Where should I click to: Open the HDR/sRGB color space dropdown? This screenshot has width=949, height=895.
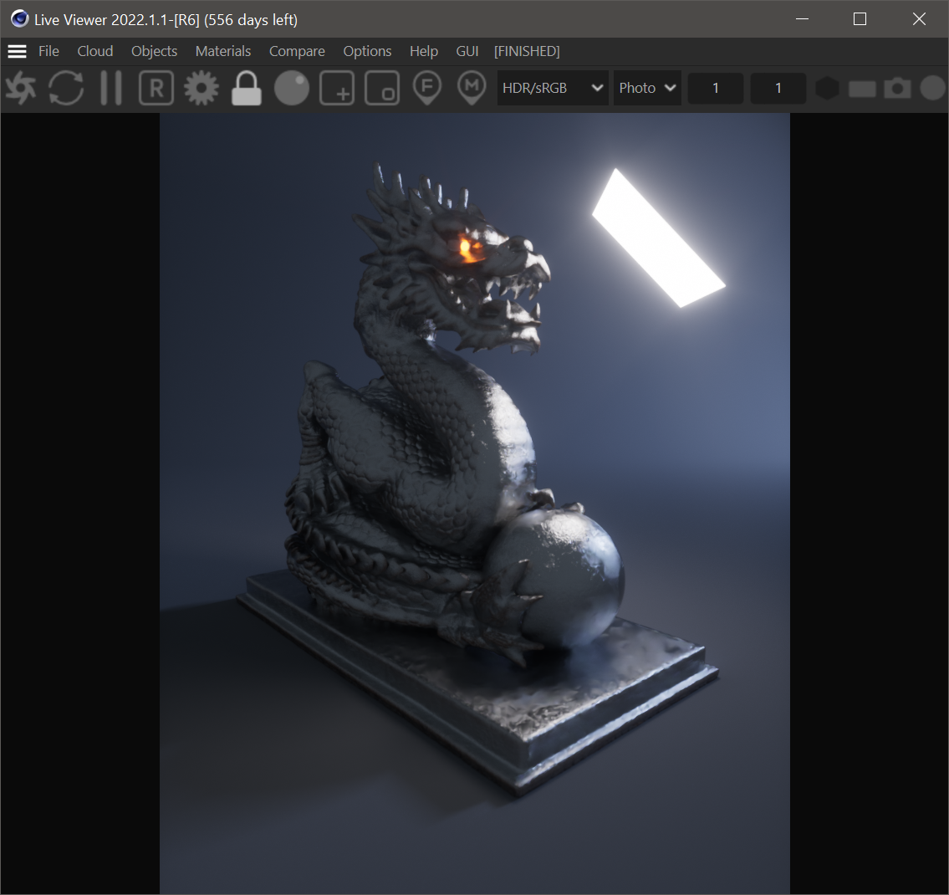pyautogui.click(x=552, y=88)
